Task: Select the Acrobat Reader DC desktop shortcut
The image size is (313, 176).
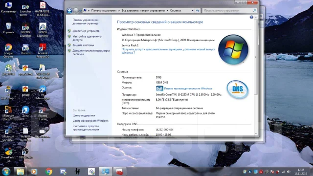Action: point(43,51)
